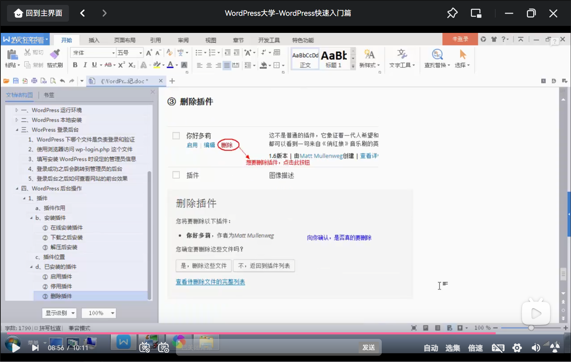Open 查看待删除文件的完整列表 link
The image size is (571, 362).
[210, 282]
